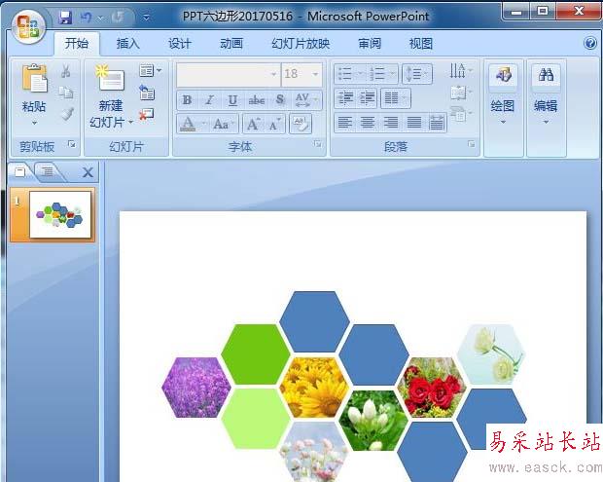Click the Redo icon in quick access toolbar
The height and width of the screenshot is (482, 603).
tap(118, 18)
